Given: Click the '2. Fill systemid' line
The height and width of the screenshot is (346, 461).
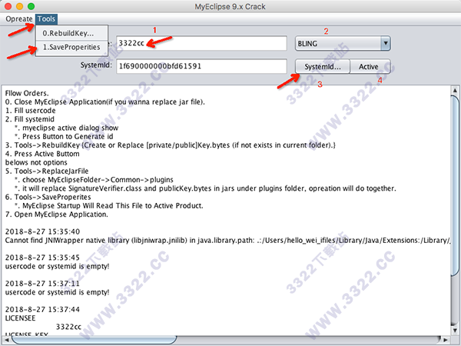Looking at the screenshot, I should 30,119.
